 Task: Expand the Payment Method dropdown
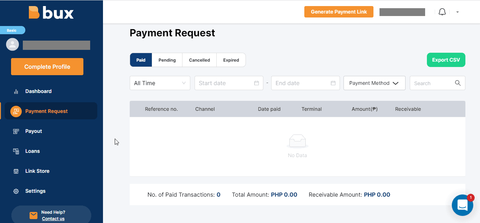click(374, 83)
